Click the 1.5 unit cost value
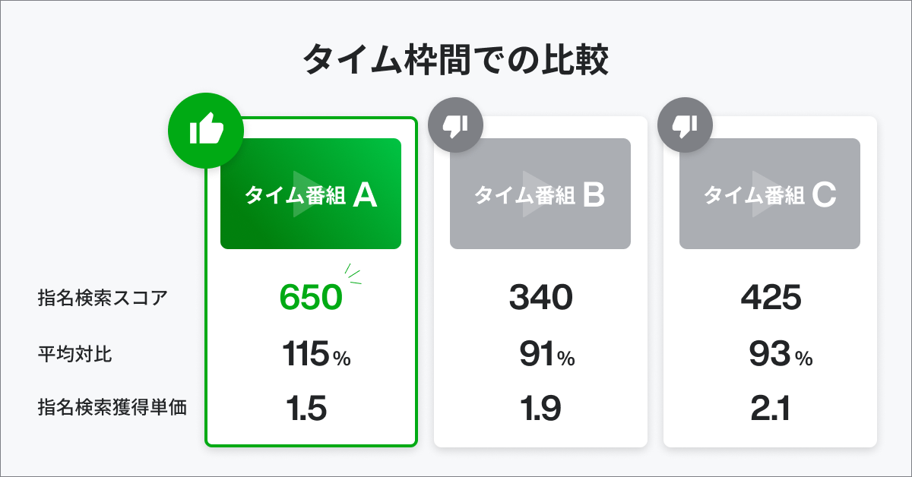Screen dimensions: 912x477 [x=306, y=409]
